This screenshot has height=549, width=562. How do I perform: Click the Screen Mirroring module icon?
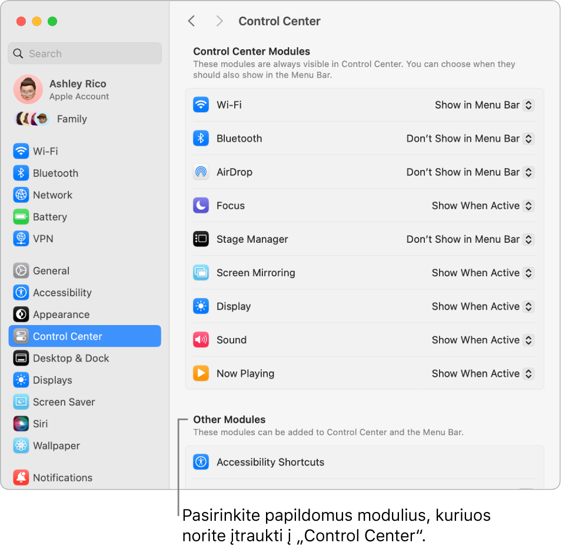pos(201,273)
